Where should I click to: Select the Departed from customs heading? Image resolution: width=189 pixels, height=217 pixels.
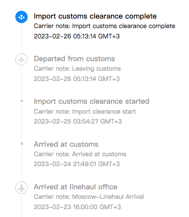(74, 59)
